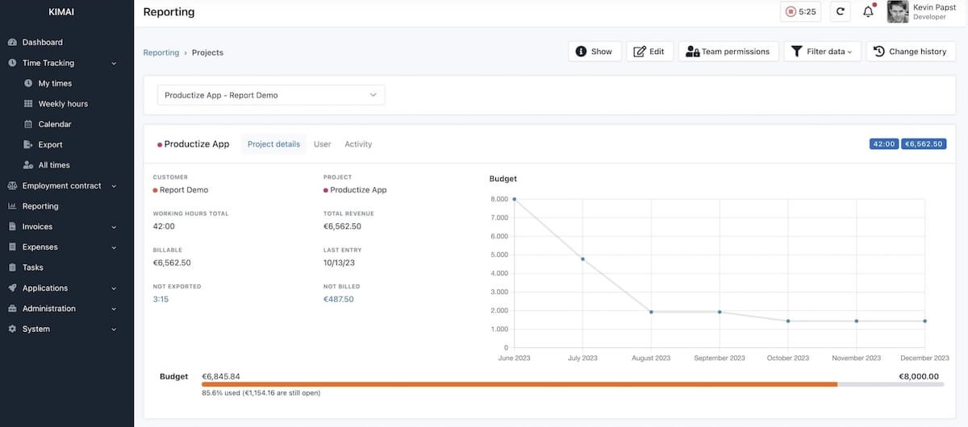
Task: Open the Change history button
Action: pyautogui.click(x=911, y=52)
